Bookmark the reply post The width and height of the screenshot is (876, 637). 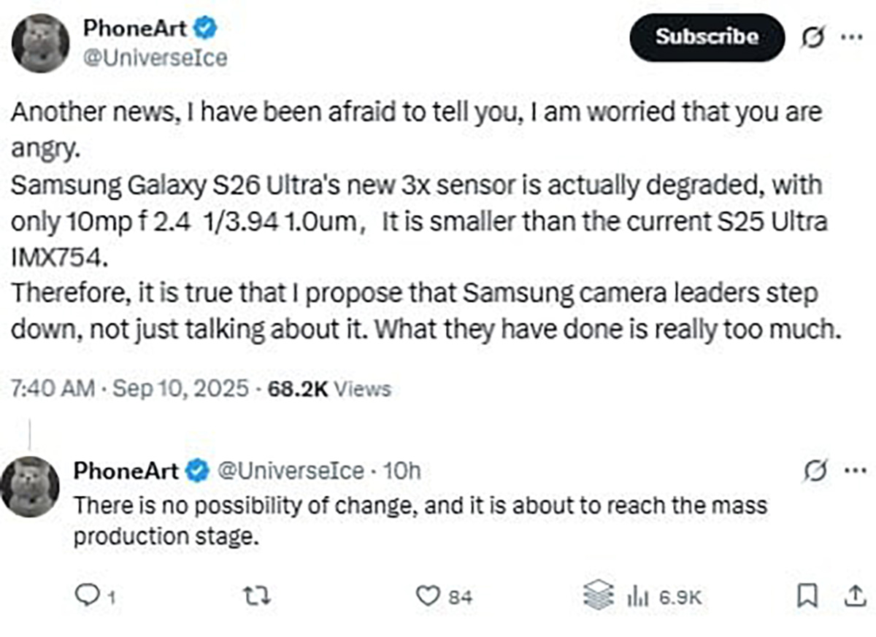(x=806, y=597)
